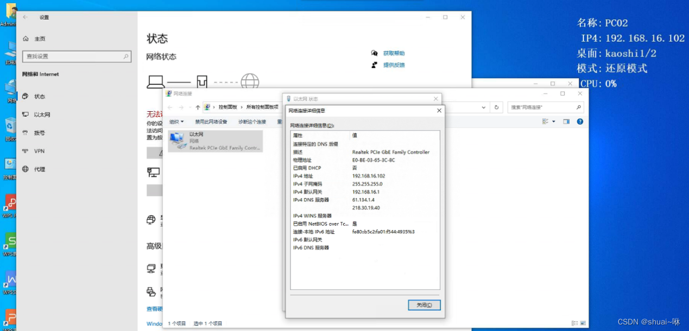Click 禁用此网络设备 in toolbar
689x331 pixels.
click(x=211, y=122)
